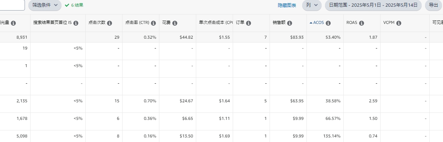Click info icon next to 点击次数 header
The height and width of the screenshot is (142, 443).
click(x=110, y=23)
